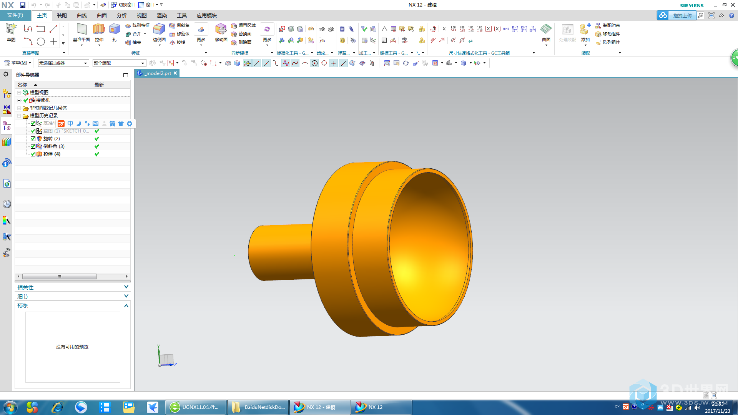Click the 偏置区域 offset region tool
This screenshot has height=415, width=738.
243,25
